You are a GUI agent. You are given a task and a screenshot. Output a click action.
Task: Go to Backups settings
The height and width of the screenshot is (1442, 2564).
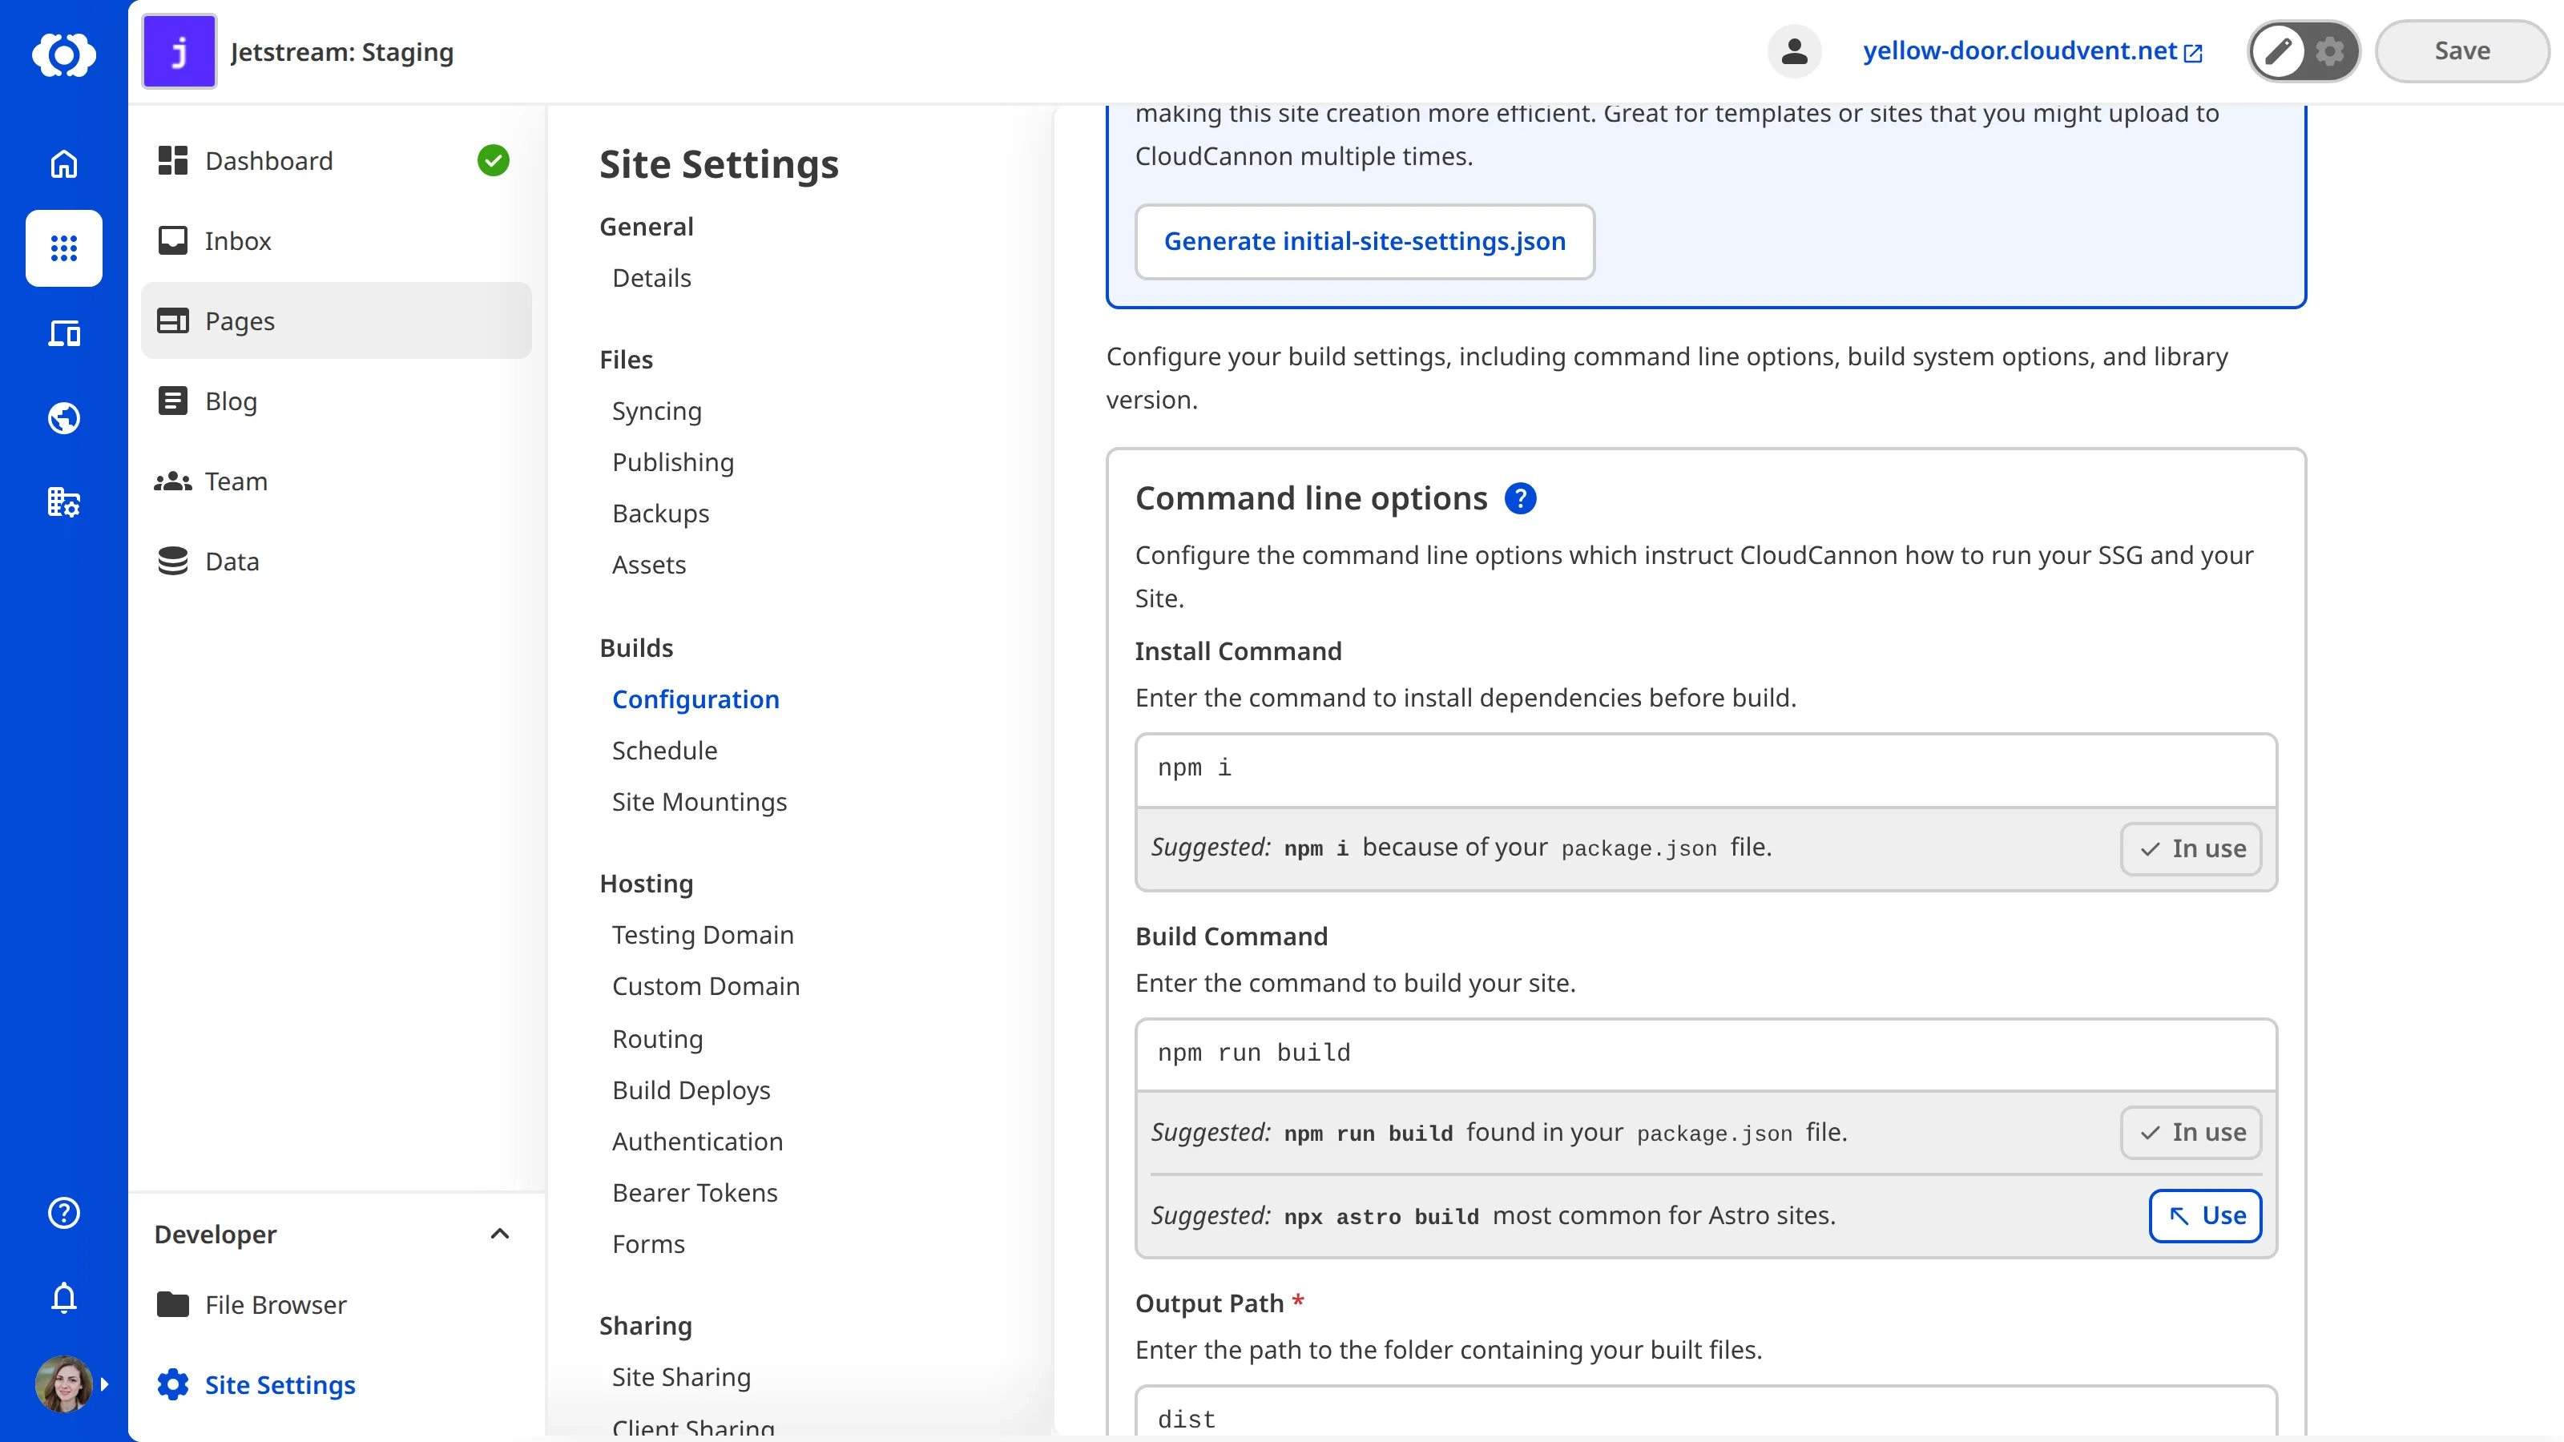pos(660,514)
